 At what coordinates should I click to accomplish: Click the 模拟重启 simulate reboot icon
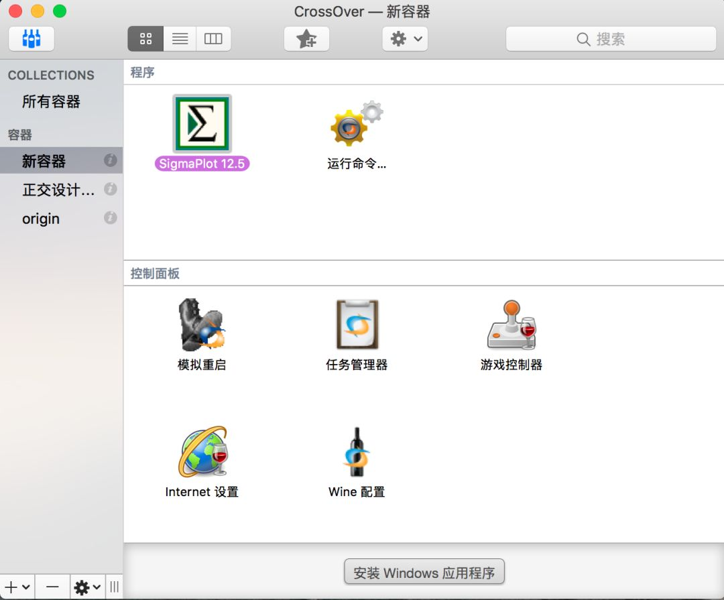(x=202, y=324)
